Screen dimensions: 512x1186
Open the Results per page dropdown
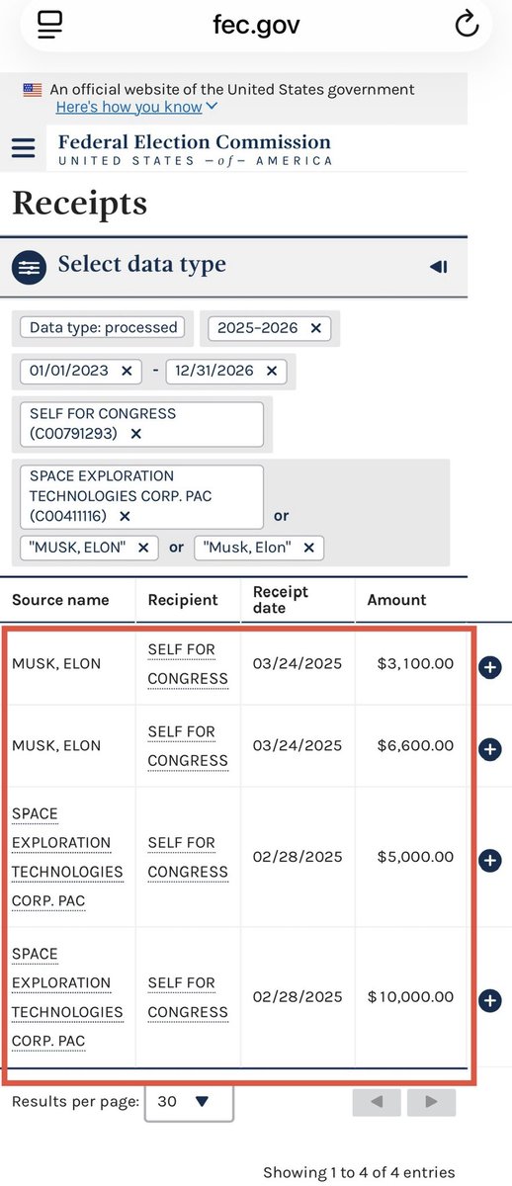[x=189, y=1101]
